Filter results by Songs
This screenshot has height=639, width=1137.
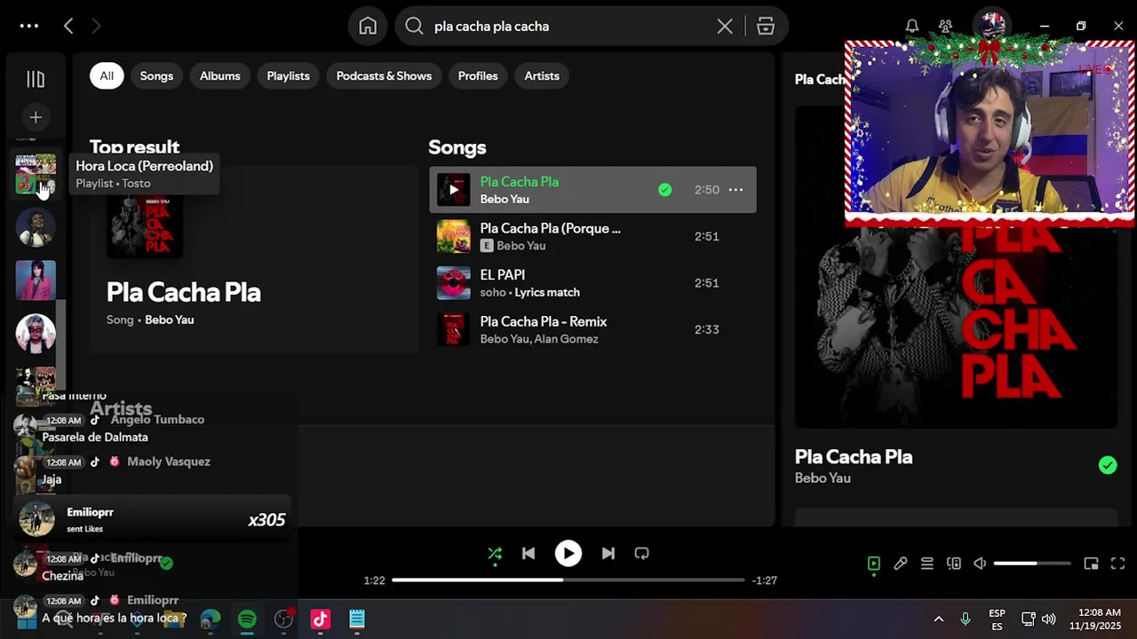[x=156, y=75]
